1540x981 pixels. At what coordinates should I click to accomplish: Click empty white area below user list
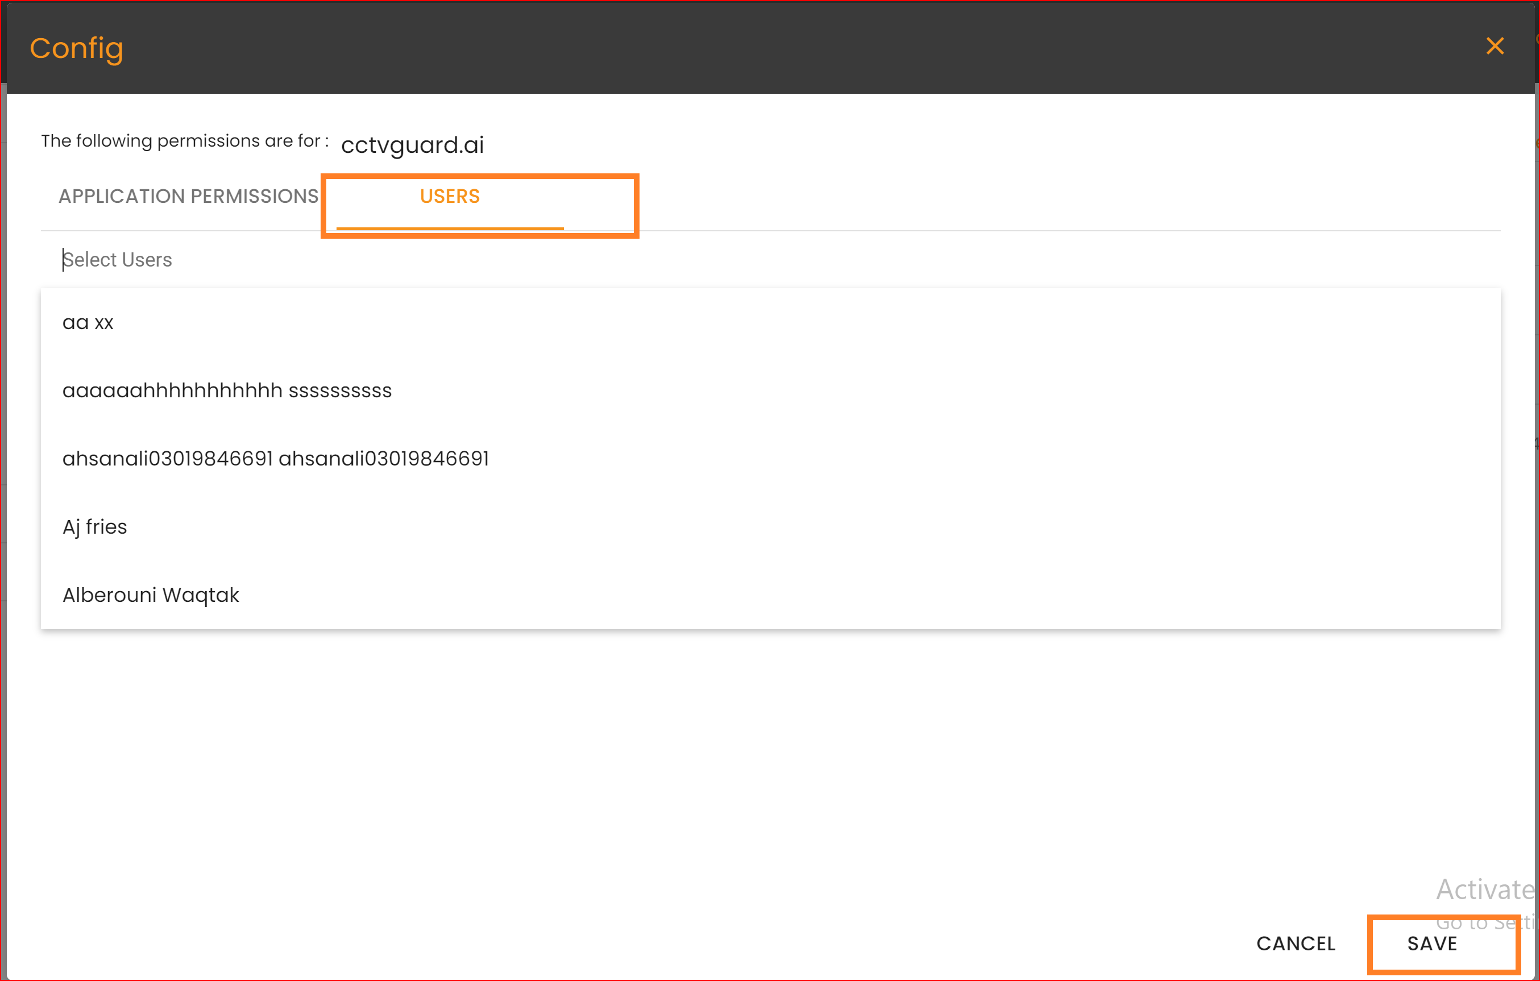click(767, 755)
